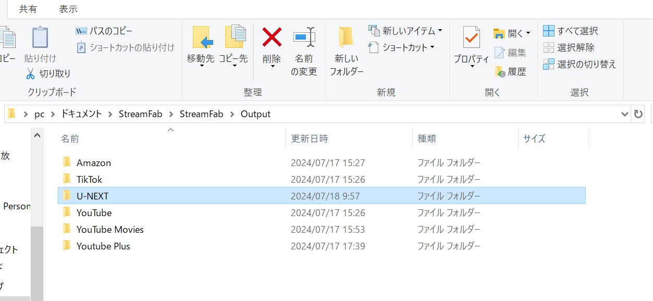
Task: Click Copy Path (パスのコピー)
Action: 104,31
